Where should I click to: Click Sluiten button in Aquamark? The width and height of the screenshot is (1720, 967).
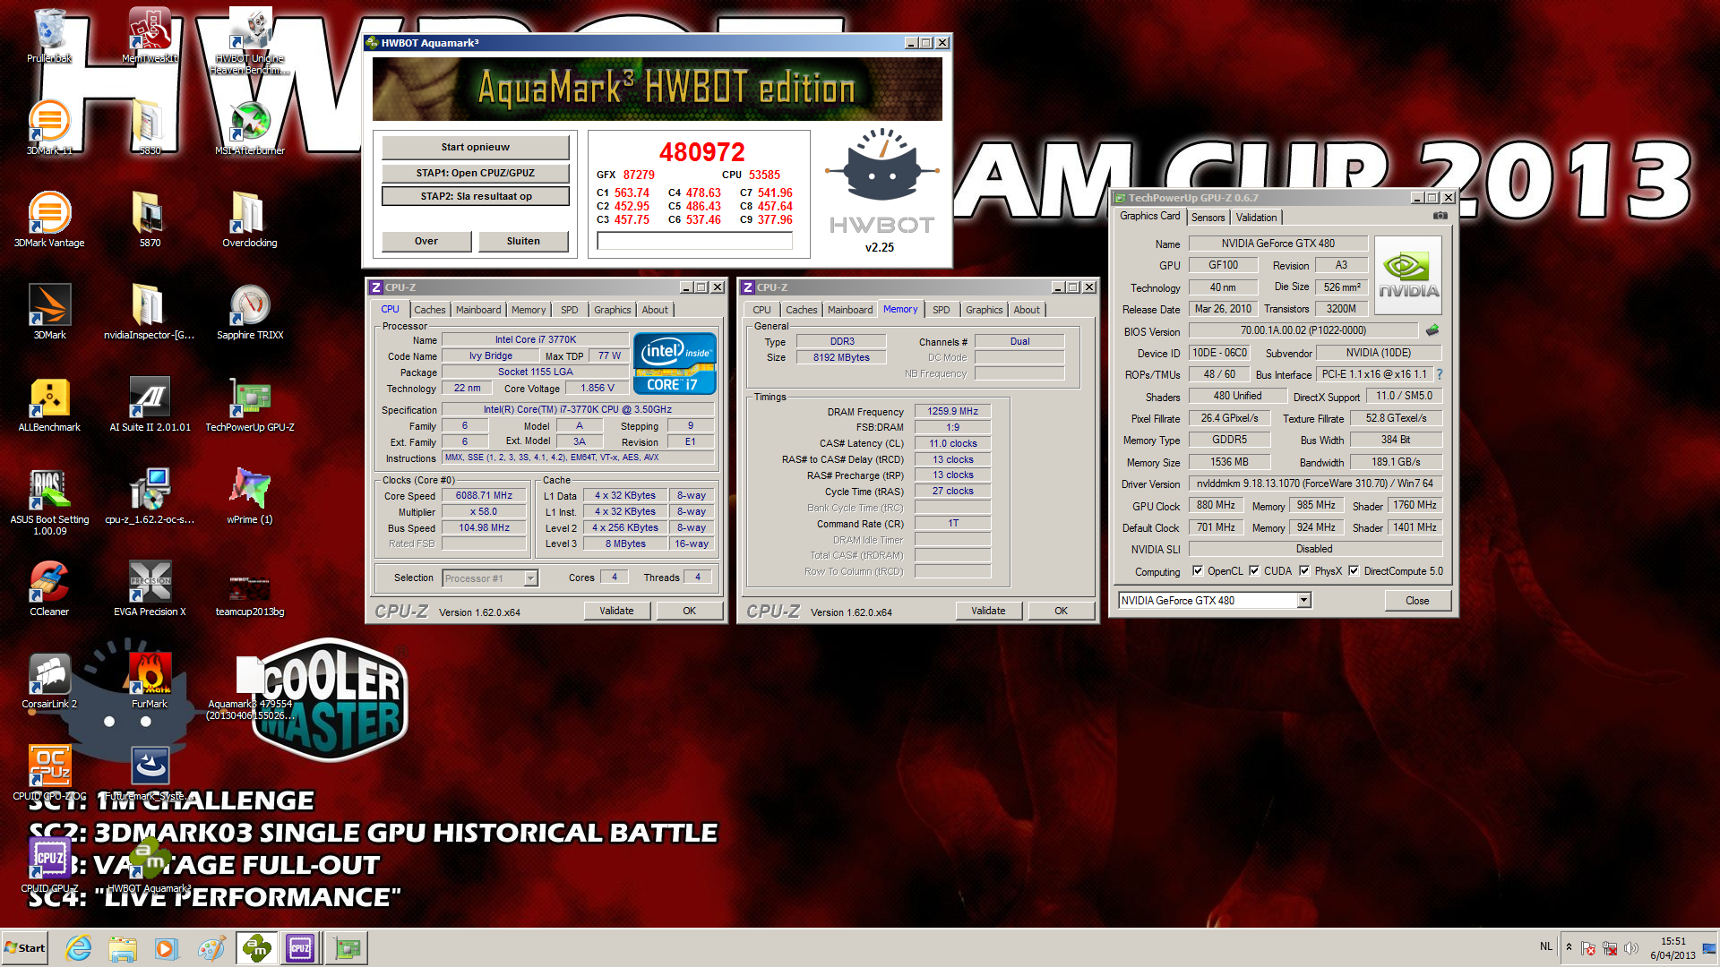pyautogui.click(x=523, y=241)
